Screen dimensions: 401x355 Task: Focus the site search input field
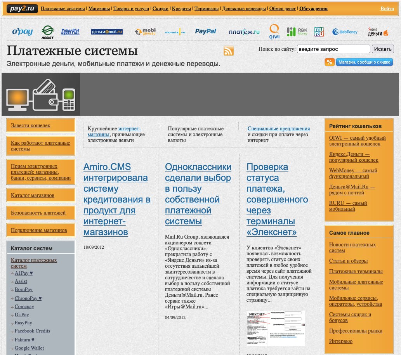pyautogui.click(x=333, y=49)
